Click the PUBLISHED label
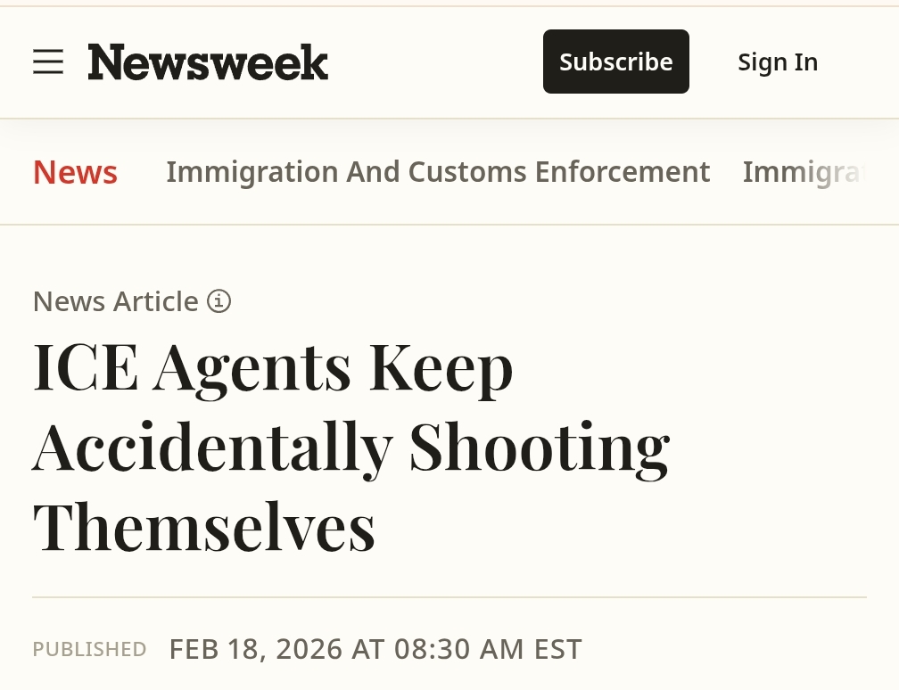 tap(89, 649)
